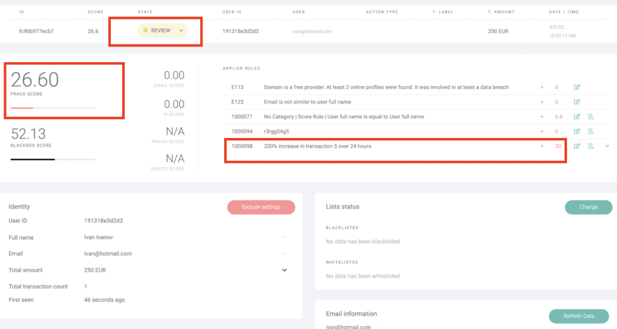The width and height of the screenshot is (617, 329).
Task: Click the fraud score progress bar
Action: (53, 108)
